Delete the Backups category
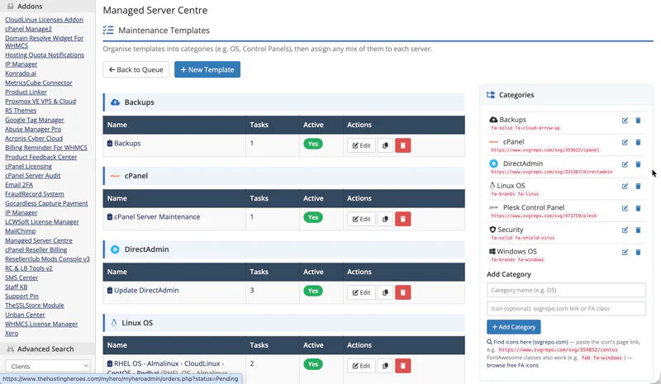This screenshot has height=384, width=661. [x=638, y=121]
